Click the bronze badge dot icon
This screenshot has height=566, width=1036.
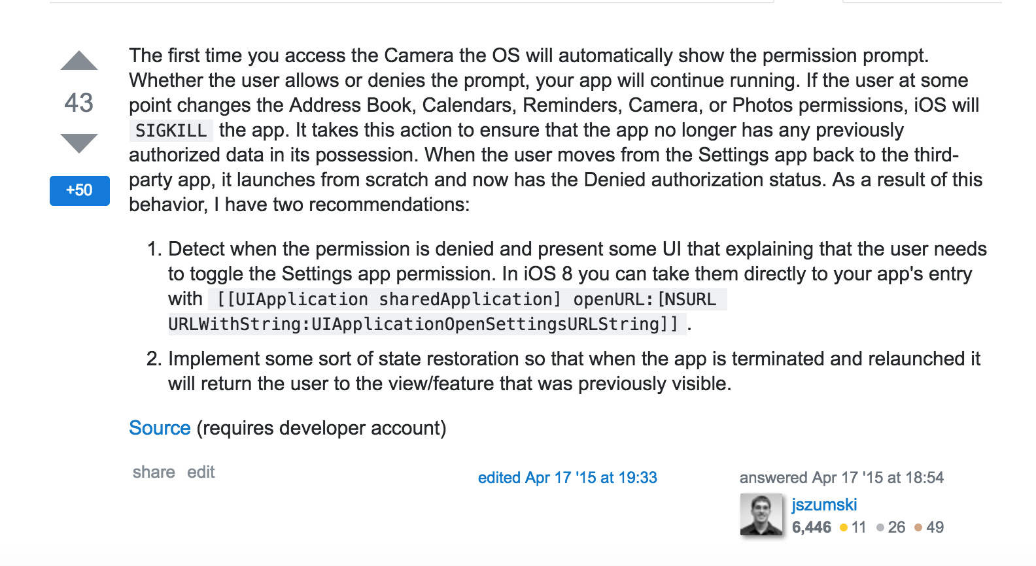918,527
